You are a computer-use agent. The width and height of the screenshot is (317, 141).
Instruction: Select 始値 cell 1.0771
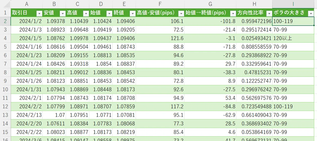(x=101, y=115)
